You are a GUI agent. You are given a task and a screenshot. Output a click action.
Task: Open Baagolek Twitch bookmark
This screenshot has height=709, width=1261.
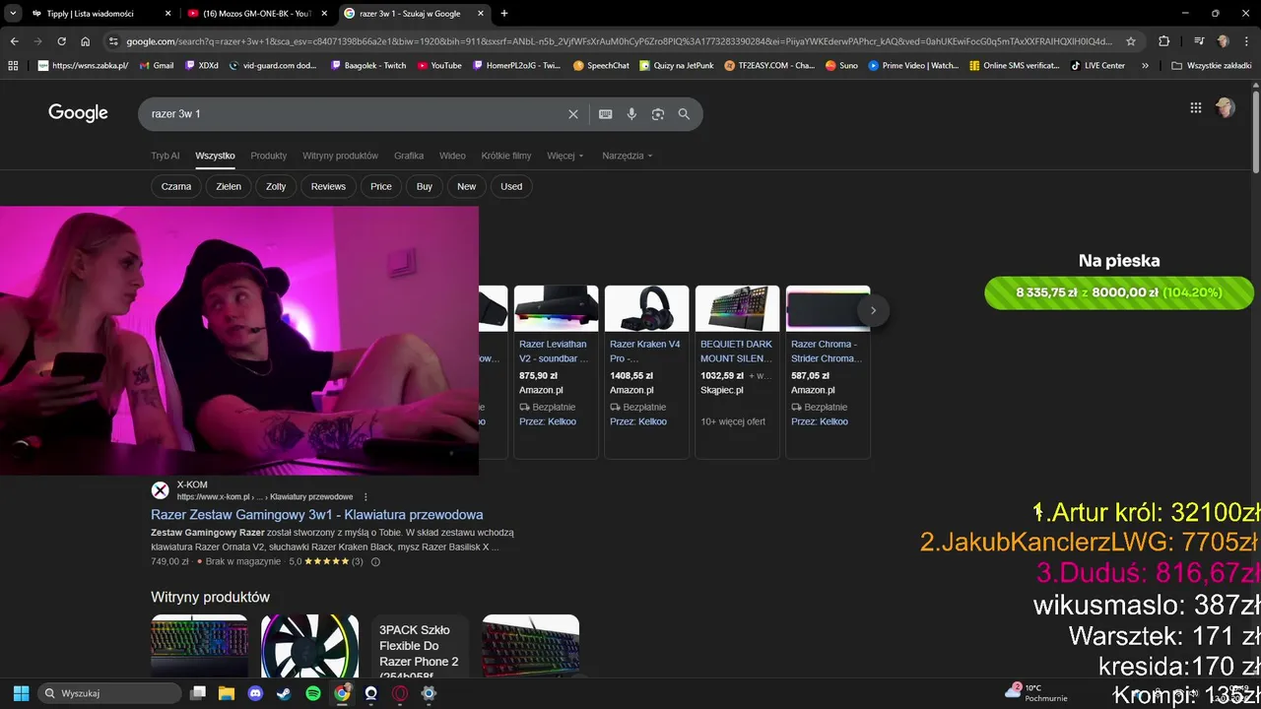[x=367, y=66]
